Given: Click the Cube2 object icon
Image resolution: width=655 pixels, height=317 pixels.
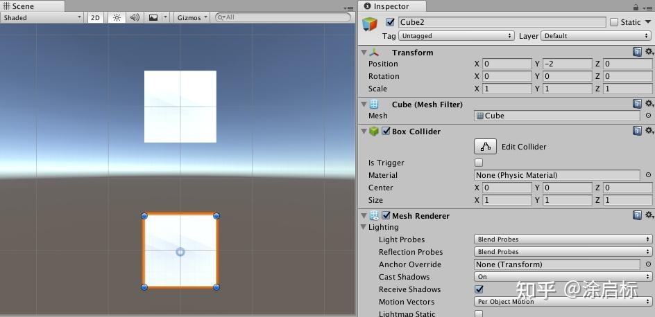Looking at the screenshot, I should point(370,24).
